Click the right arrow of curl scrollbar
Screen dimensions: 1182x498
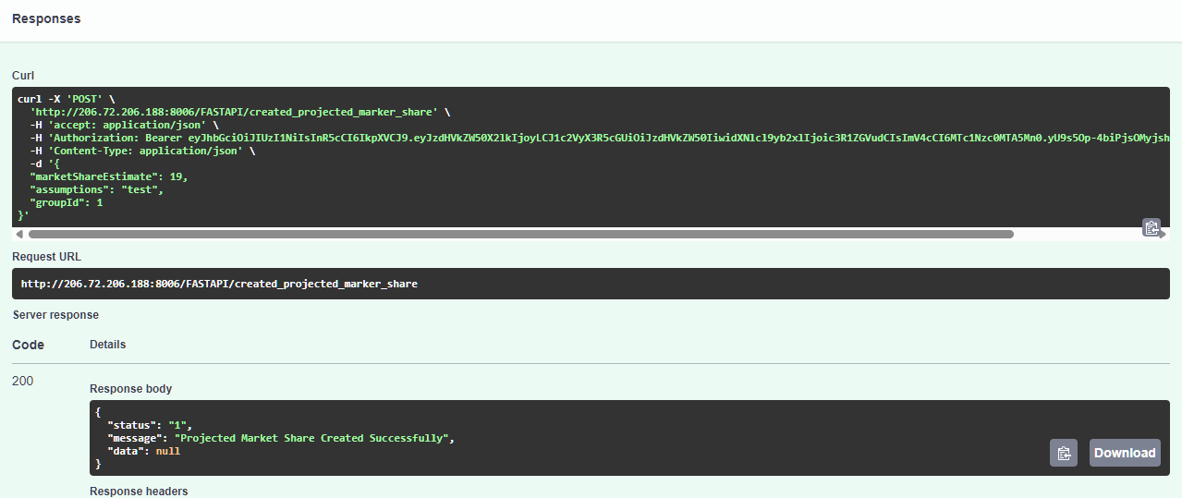(x=1164, y=235)
